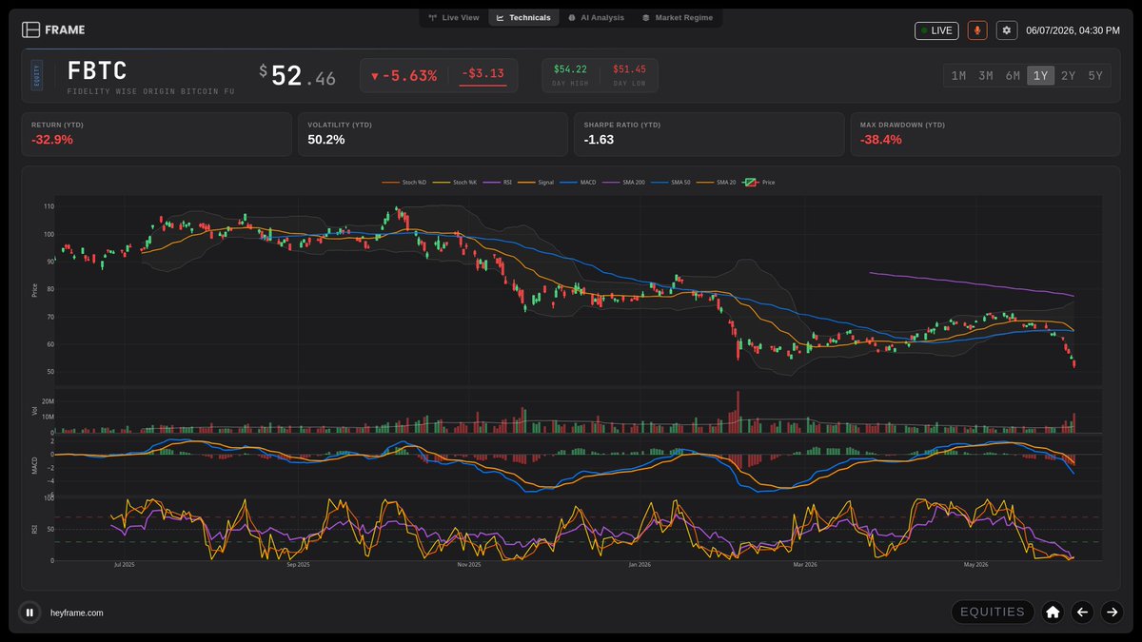Click the Jul 2025 axis label
This screenshot has height=642, width=1142.
click(124, 565)
